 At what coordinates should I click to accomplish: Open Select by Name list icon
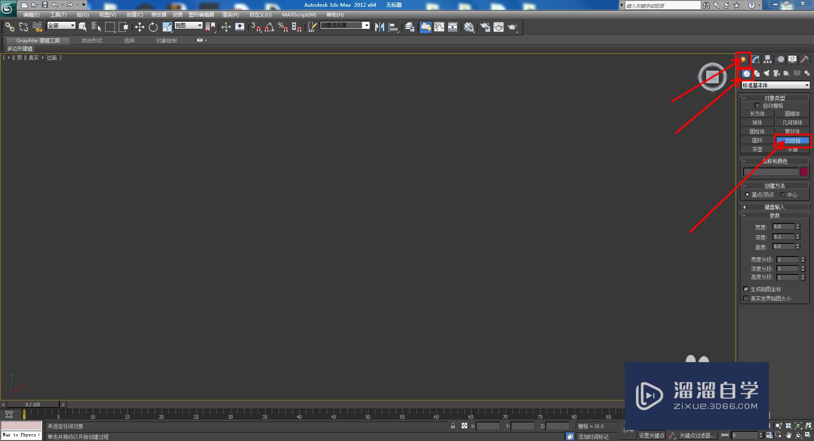pyautogui.click(x=96, y=27)
